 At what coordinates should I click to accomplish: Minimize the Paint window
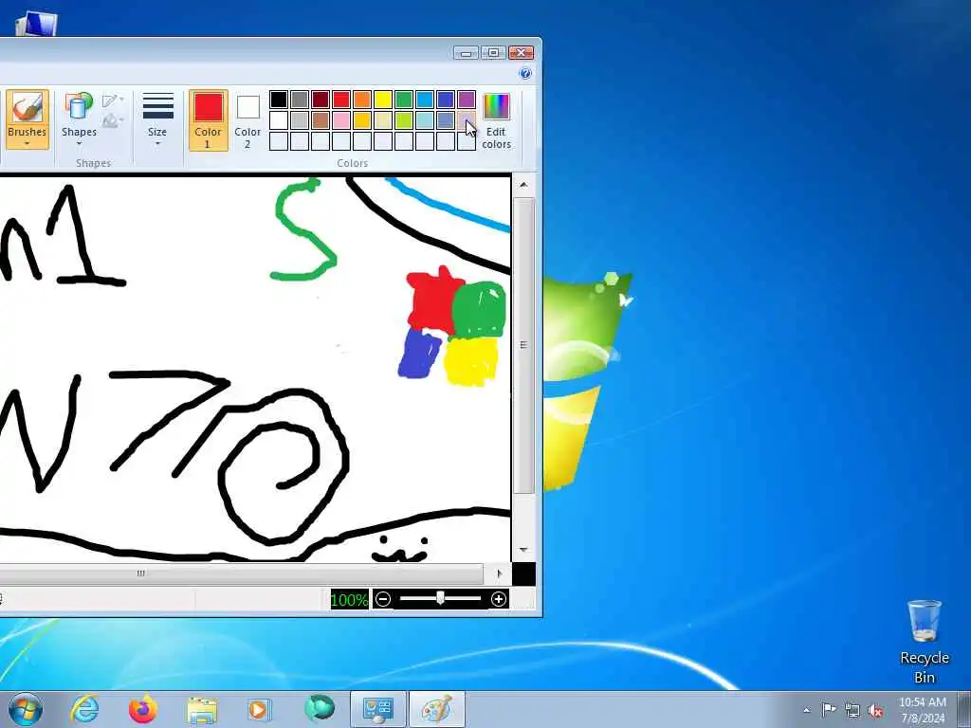coord(466,53)
